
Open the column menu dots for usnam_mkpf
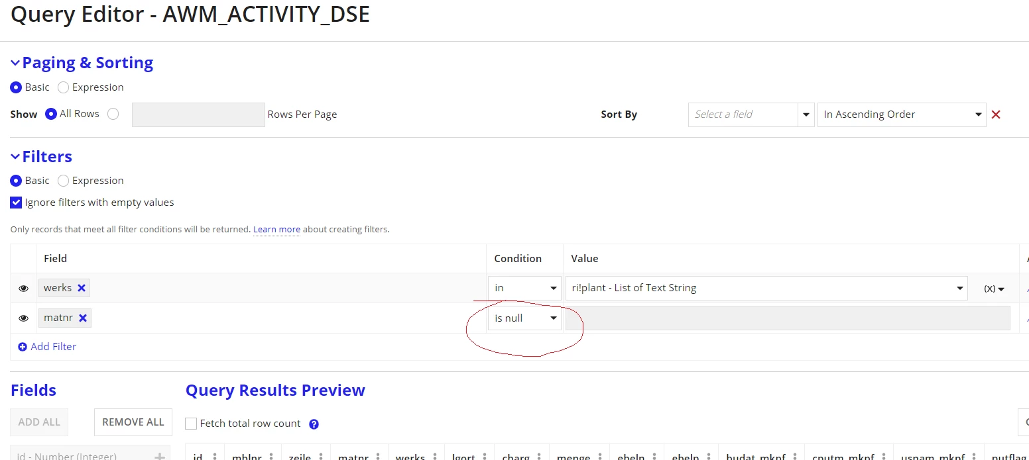point(973,456)
